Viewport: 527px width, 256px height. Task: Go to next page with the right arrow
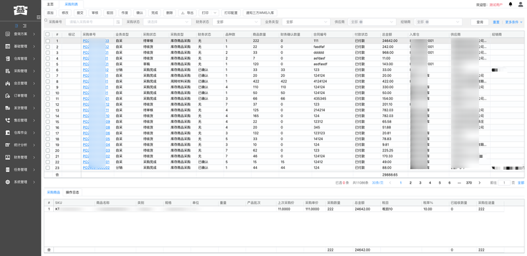click(480, 183)
